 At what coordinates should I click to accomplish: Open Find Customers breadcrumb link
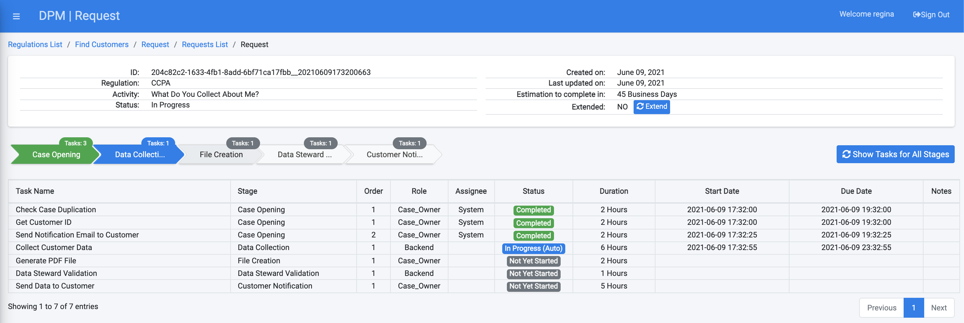click(x=102, y=44)
